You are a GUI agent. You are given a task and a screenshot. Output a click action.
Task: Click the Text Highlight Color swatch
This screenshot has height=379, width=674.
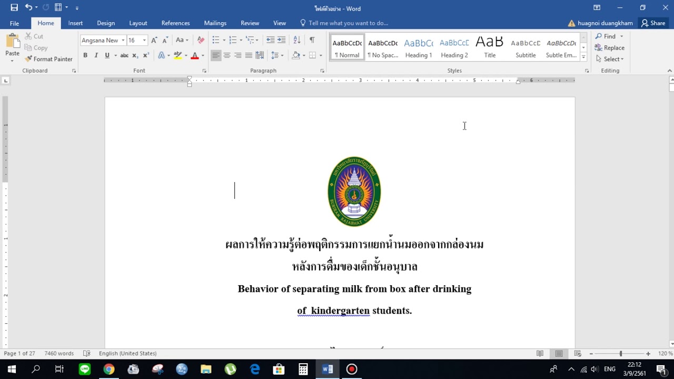[x=178, y=55]
